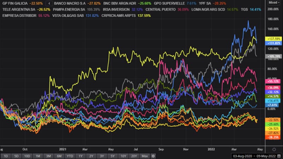Select the YTD time range
Screen dimensions: 283x159
[70, 156]
